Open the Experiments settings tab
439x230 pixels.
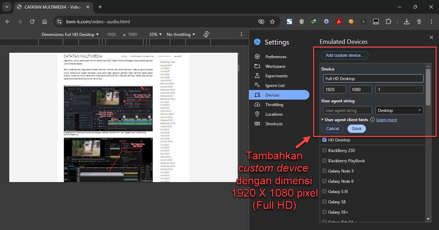279,76
